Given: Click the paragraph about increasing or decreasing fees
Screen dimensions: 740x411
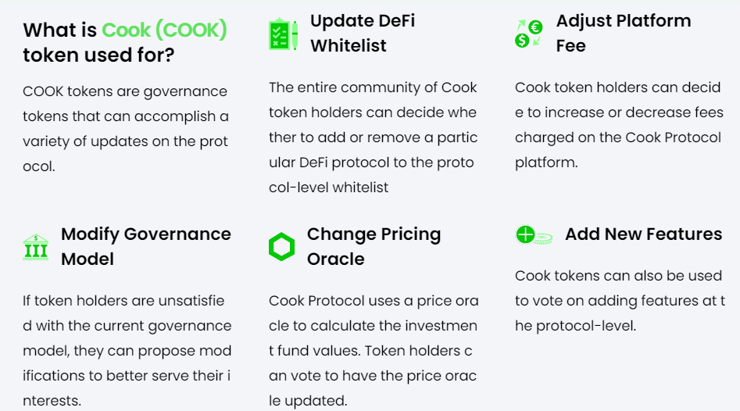Looking at the screenshot, I should pyautogui.click(x=618, y=125).
